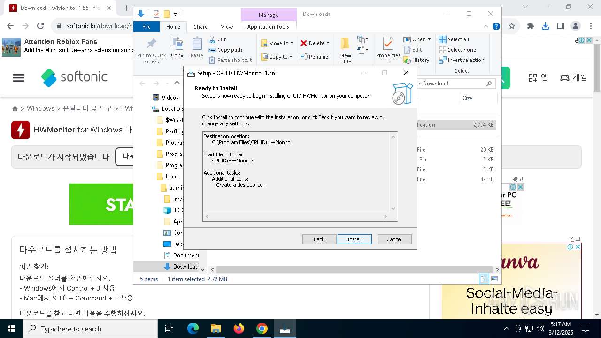
Task: Click the Back button in setup wizard
Action: tap(319, 239)
